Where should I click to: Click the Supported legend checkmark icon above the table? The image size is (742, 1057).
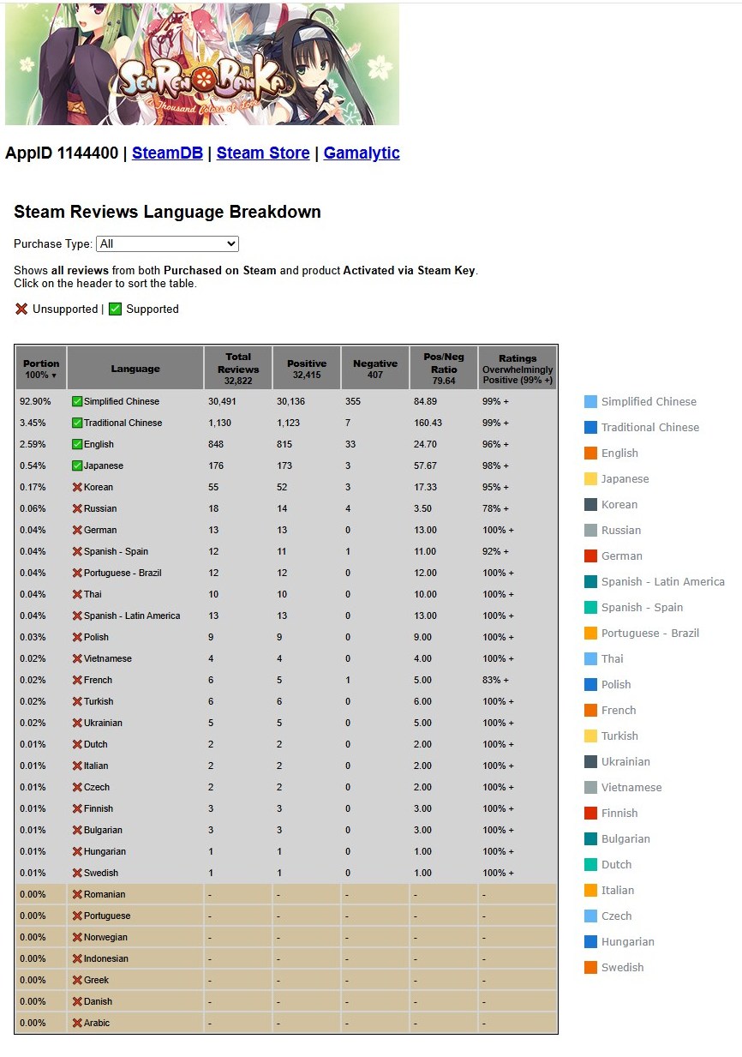point(115,309)
